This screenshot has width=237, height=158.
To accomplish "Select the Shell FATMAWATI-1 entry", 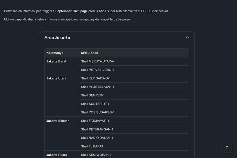I will (95, 121).
